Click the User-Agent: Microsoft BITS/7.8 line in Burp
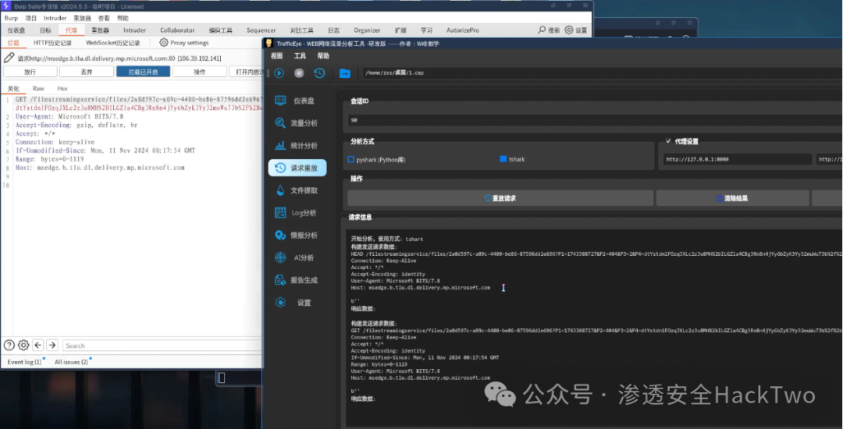 coord(69,116)
